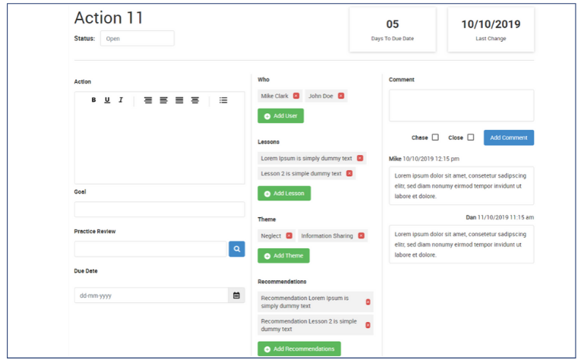Screen dimensions: 584x363
Task: Click the Add Recommendations button
Action: 299,349
